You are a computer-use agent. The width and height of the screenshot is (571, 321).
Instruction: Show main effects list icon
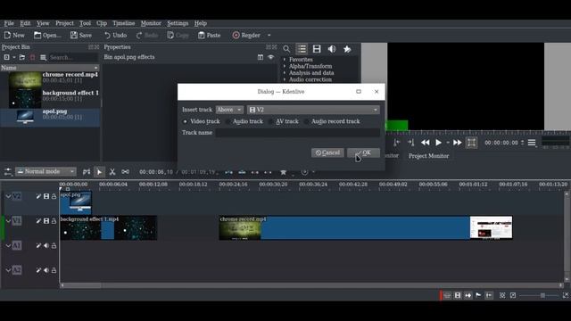302,49
